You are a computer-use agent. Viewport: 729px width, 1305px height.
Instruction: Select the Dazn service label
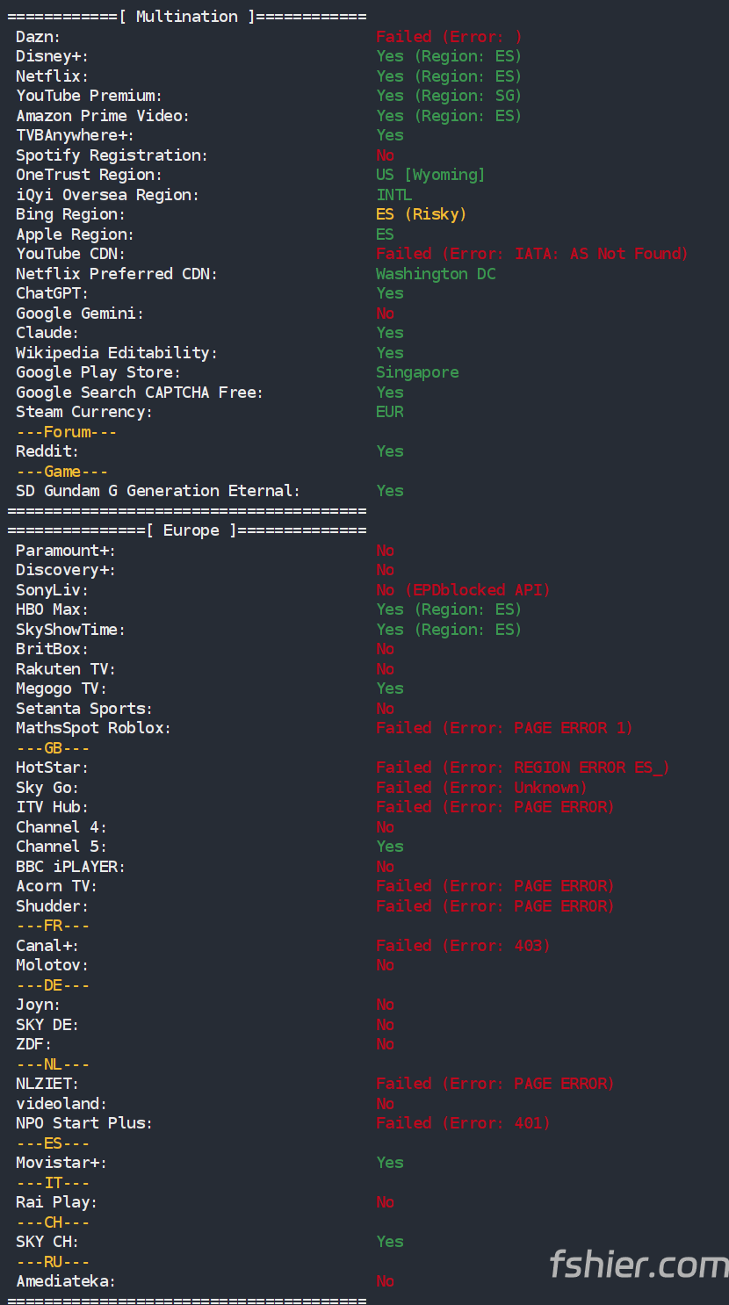pos(38,37)
